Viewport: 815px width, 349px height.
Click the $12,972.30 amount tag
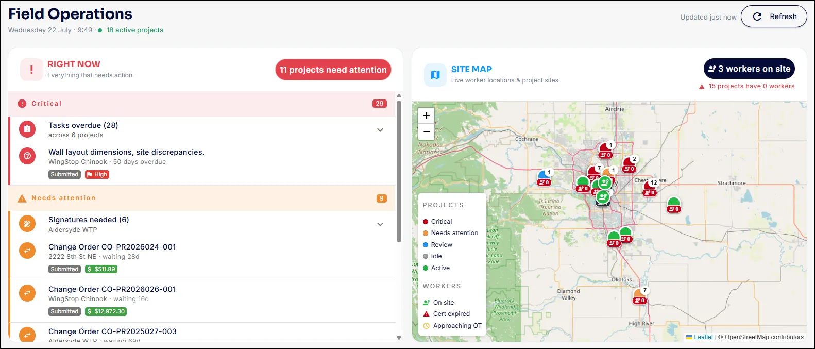(106, 311)
